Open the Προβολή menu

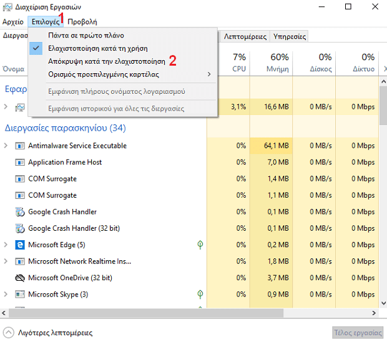coord(82,22)
